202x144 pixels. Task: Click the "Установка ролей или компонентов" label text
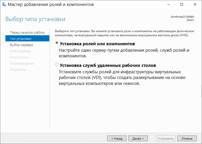(97, 44)
